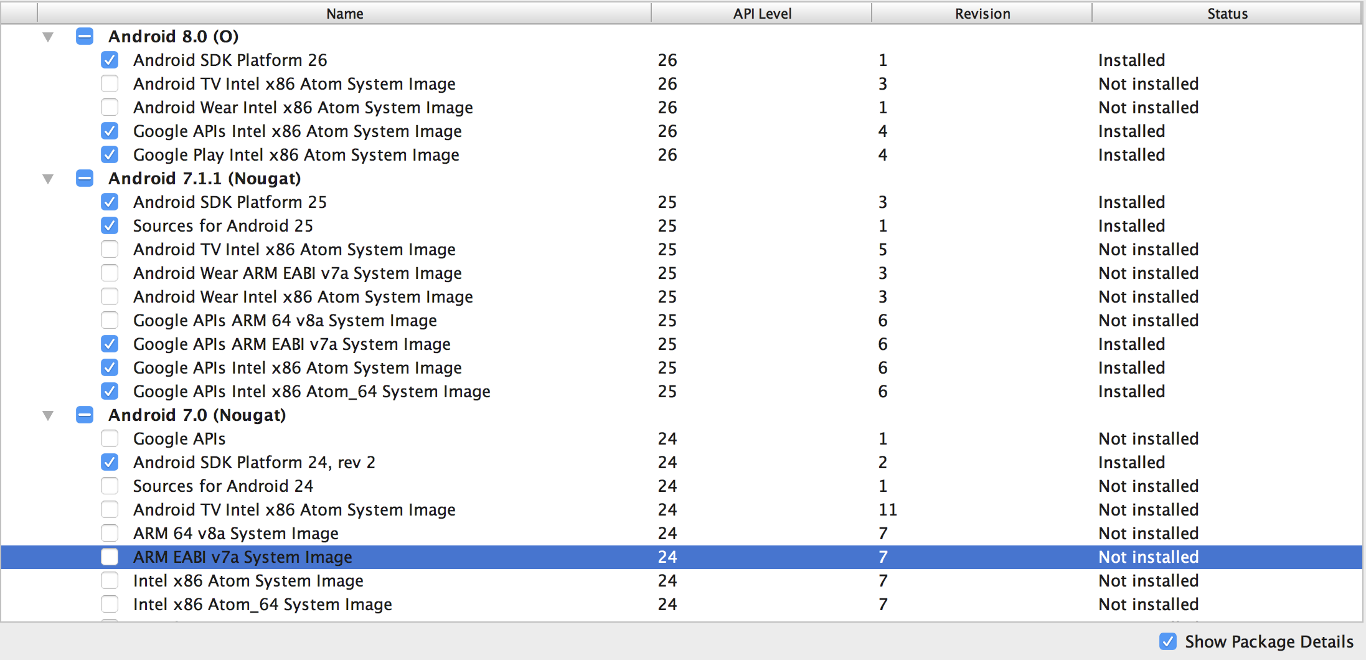Select the 'Android 7.1.1 (Nougat)' group title
This screenshot has height=660, width=1366.
coord(205,179)
